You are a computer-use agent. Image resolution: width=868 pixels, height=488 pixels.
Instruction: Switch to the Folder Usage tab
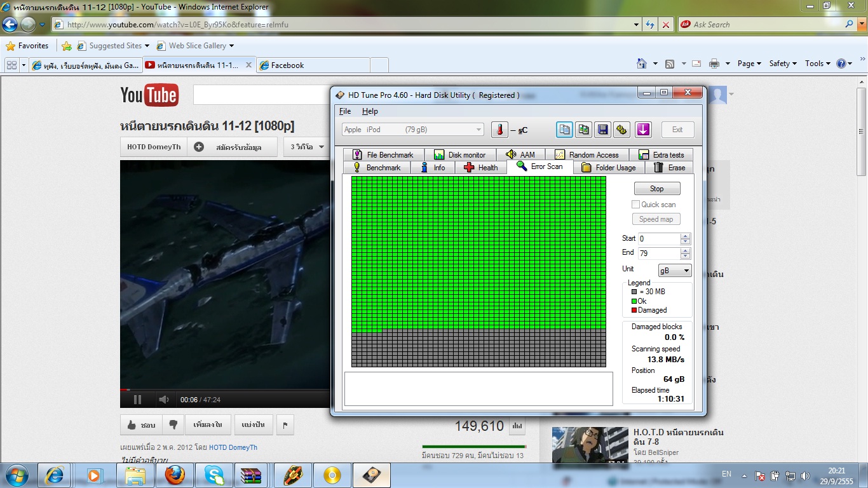point(608,168)
